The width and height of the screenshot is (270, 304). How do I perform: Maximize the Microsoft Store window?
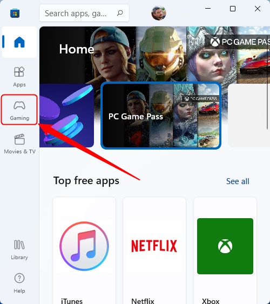click(x=233, y=9)
